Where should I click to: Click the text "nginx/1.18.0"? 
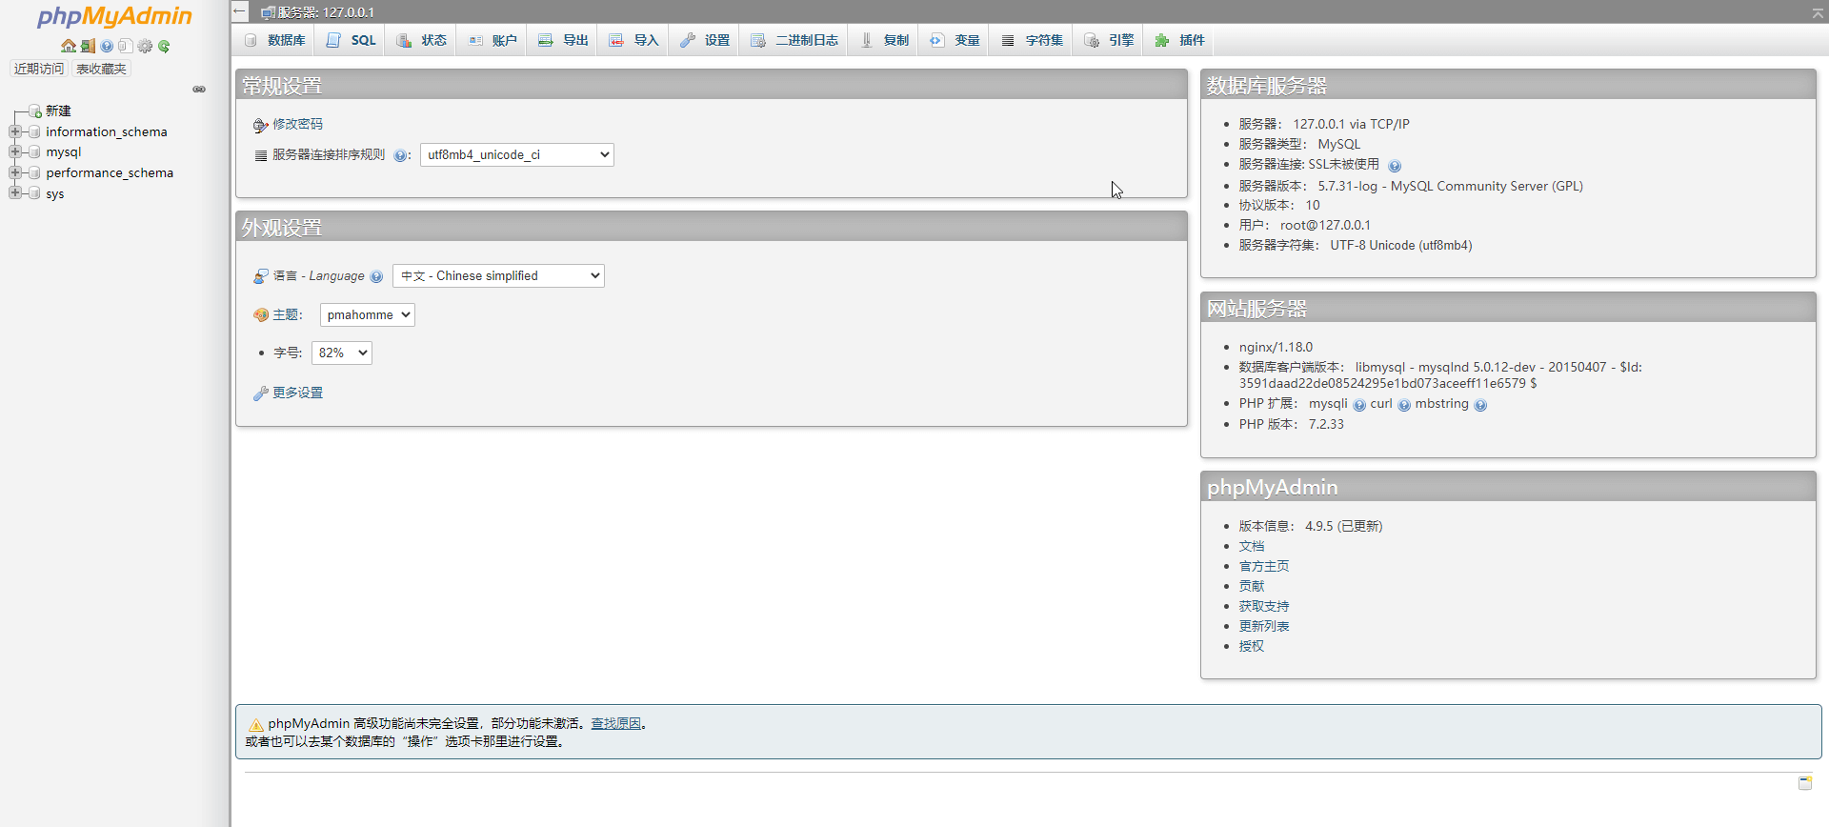click(x=1276, y=347)
